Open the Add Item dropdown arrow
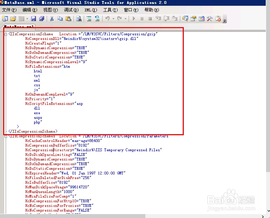Viewport: 270px width, 218px height. pos(27,19)
